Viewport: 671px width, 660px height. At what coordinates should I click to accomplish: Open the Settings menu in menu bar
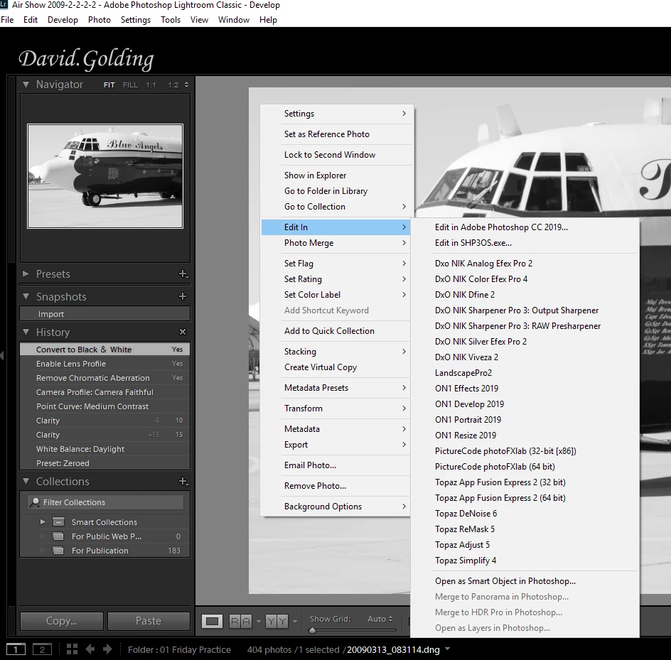coord(136,20)
